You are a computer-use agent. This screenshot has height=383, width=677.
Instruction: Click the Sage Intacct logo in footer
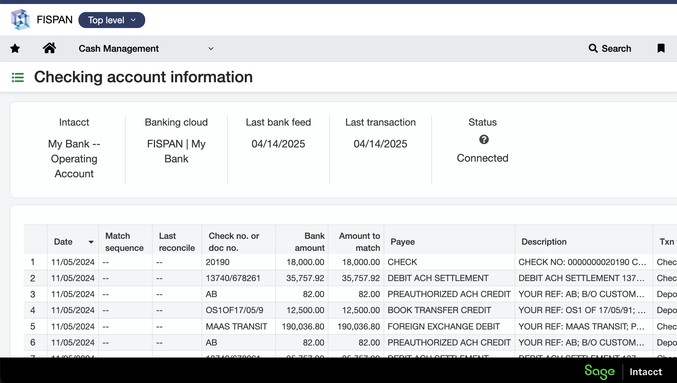click(623, 372)
